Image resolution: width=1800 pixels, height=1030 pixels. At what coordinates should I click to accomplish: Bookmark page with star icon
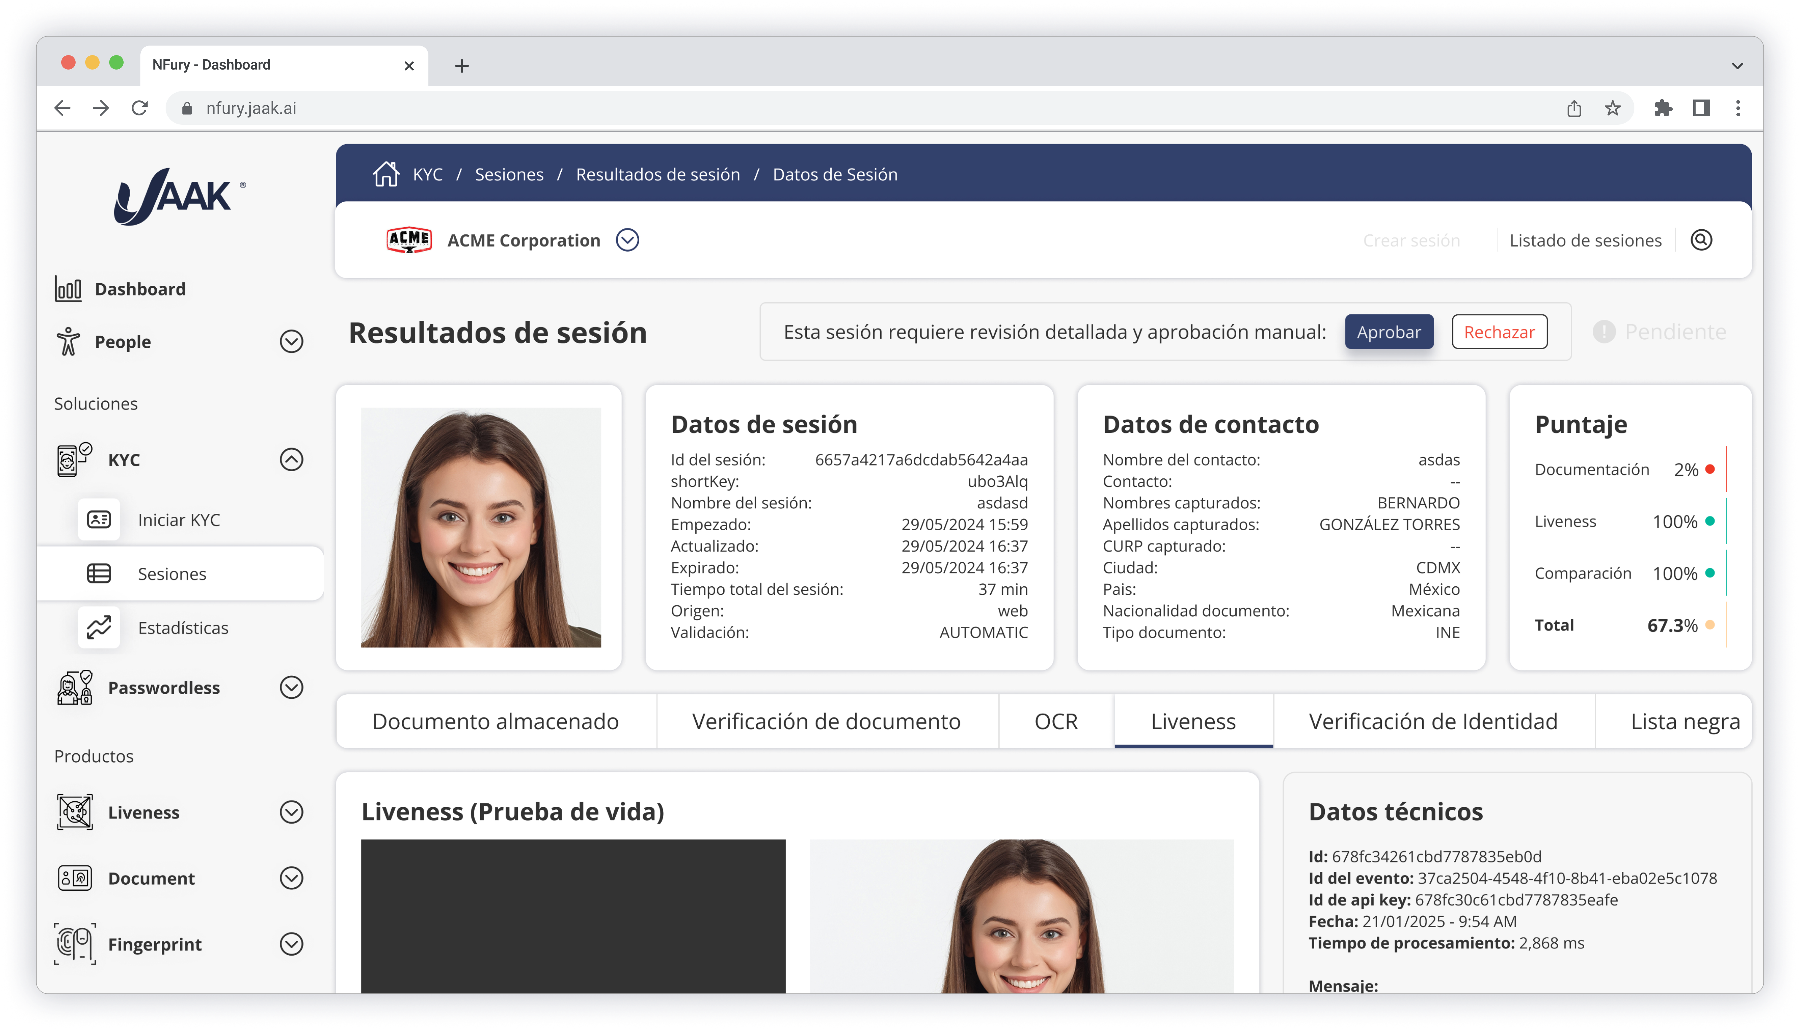[x=1612, y=108]
